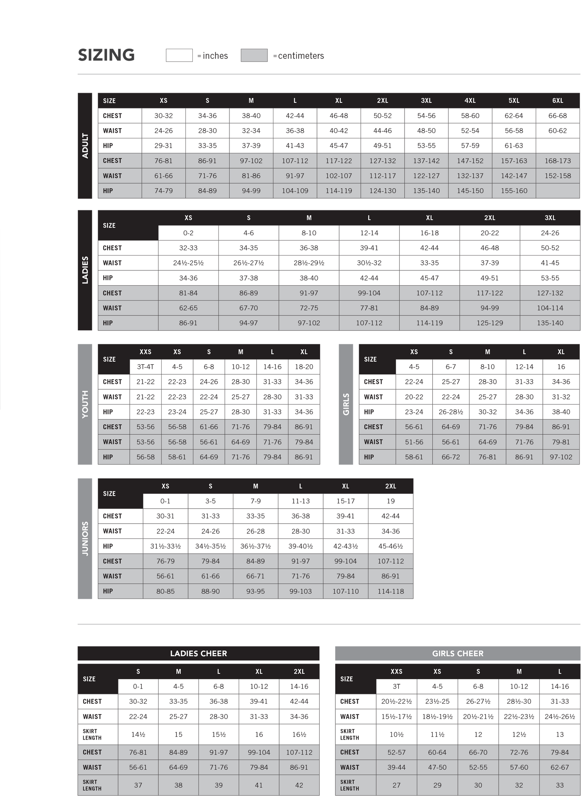The image size is (583, 798).
Task: Click Juniors XS size cell '0-1'
Action: (166, 501)
